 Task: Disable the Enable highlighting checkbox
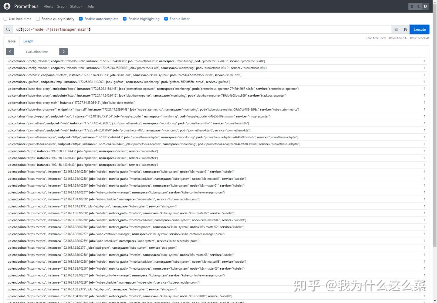(125, 19)
